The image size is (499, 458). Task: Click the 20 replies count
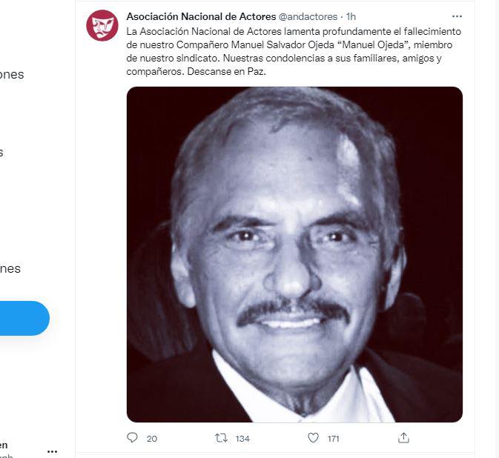[151, 439]
